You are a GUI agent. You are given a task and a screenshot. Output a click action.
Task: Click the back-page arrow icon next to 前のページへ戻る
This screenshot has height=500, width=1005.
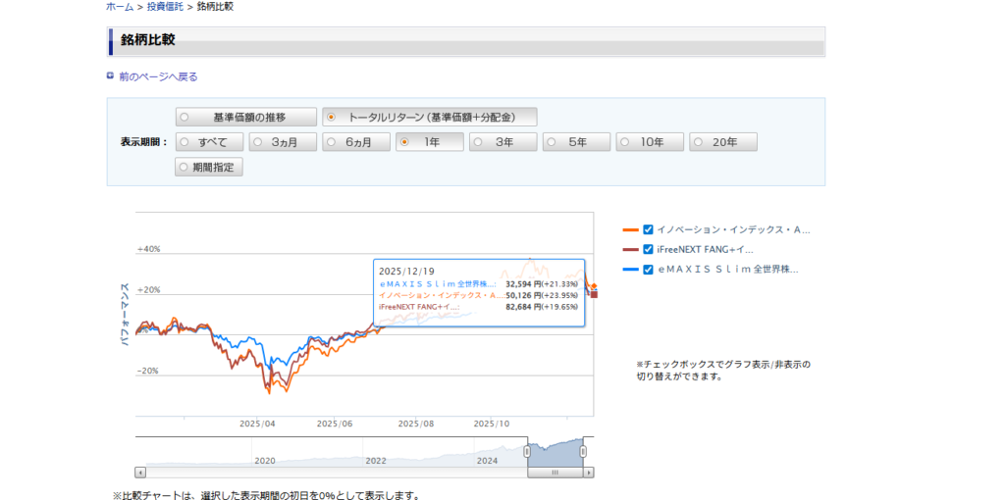coord(111,76)
